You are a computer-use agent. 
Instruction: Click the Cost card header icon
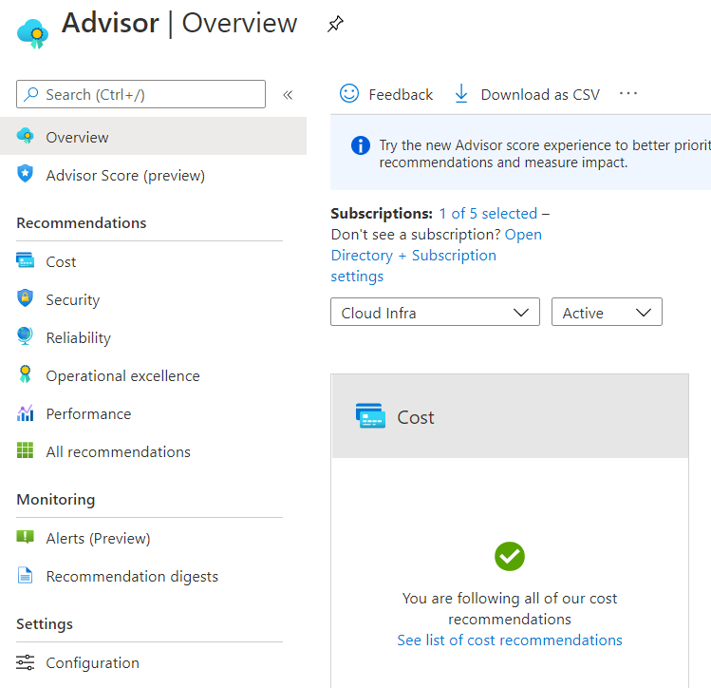pyautogui.click(x=370, y=415)
